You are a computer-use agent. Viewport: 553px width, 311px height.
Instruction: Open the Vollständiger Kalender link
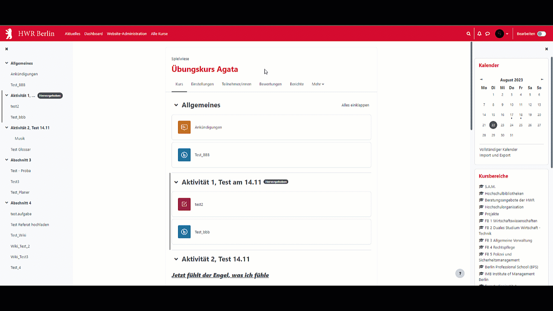pos(498,149)
